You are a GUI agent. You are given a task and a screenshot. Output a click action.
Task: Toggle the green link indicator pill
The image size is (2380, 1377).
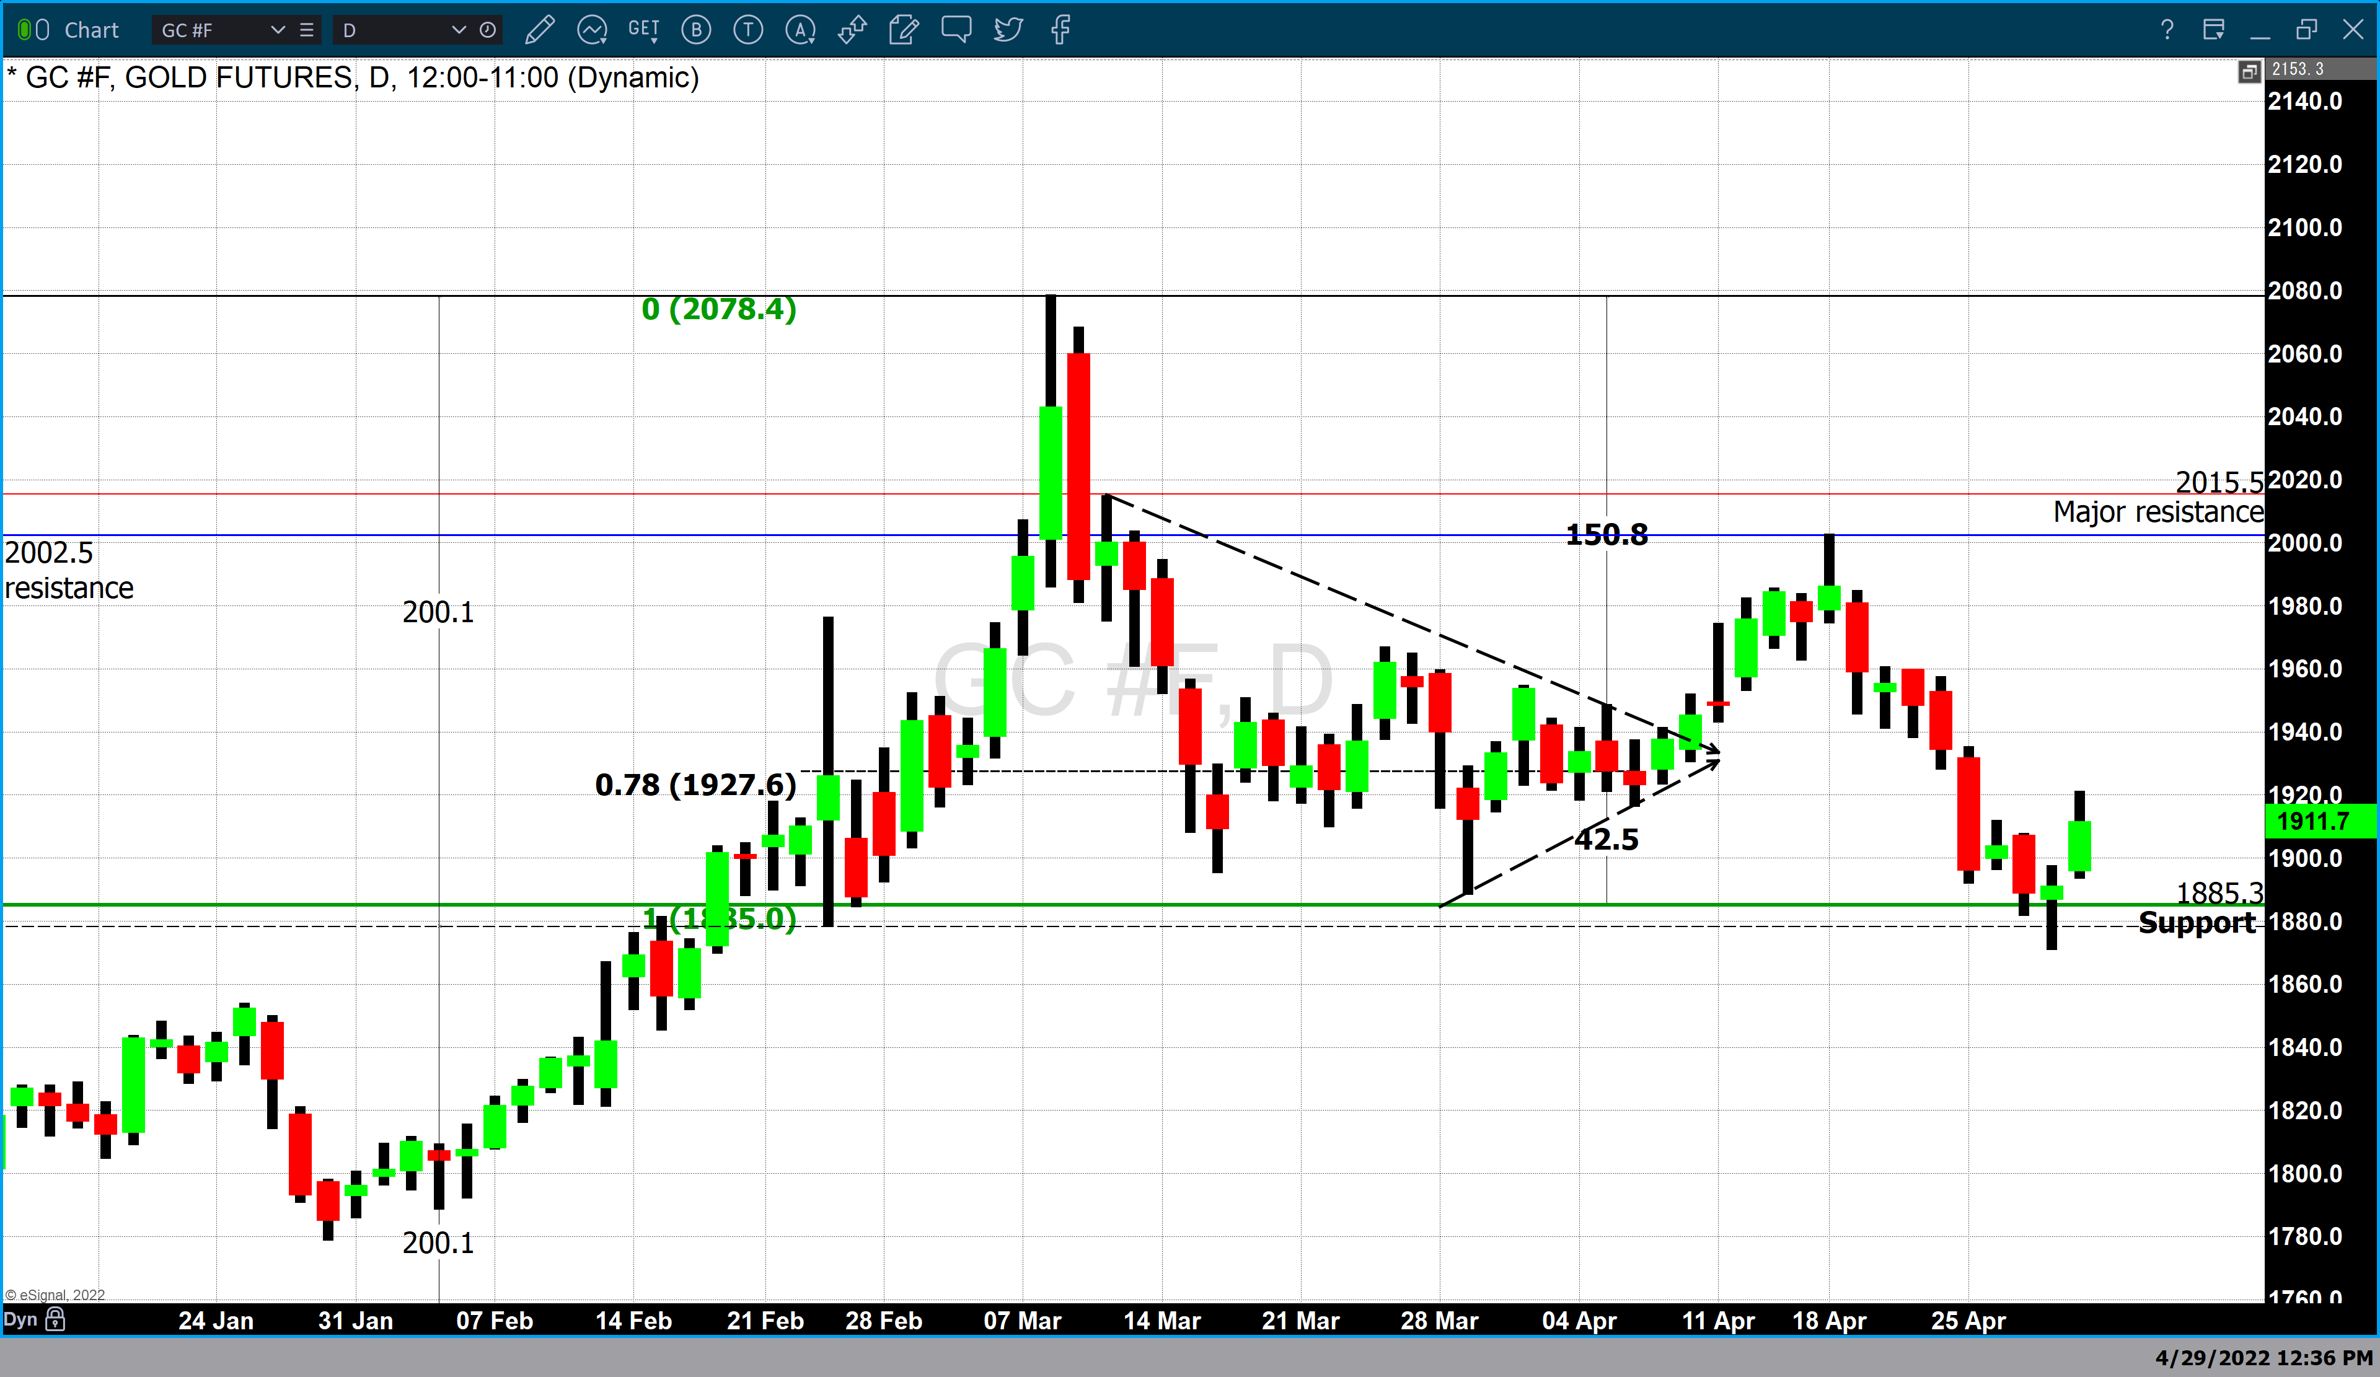[x=25, y=30]
